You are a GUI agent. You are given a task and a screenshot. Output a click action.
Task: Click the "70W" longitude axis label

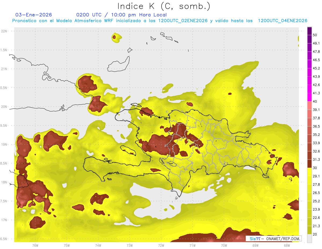(224, 245)
